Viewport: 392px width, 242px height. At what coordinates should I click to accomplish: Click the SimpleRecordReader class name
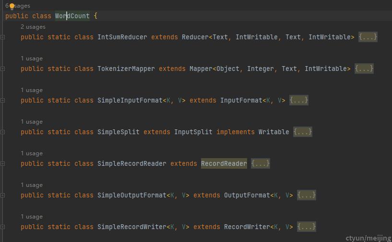coord(132,163)
